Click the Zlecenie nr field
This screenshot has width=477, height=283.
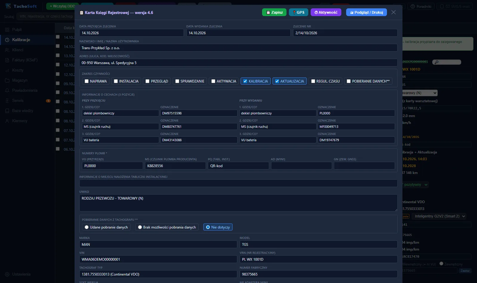click(x=345, y=33)
